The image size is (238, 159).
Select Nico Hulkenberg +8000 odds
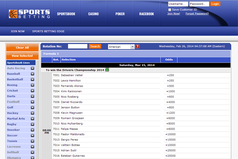pos(171,124)
